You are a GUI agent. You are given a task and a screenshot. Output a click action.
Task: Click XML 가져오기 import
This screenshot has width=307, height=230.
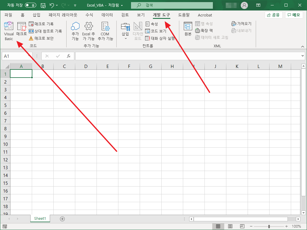click(x=241, y=24)
